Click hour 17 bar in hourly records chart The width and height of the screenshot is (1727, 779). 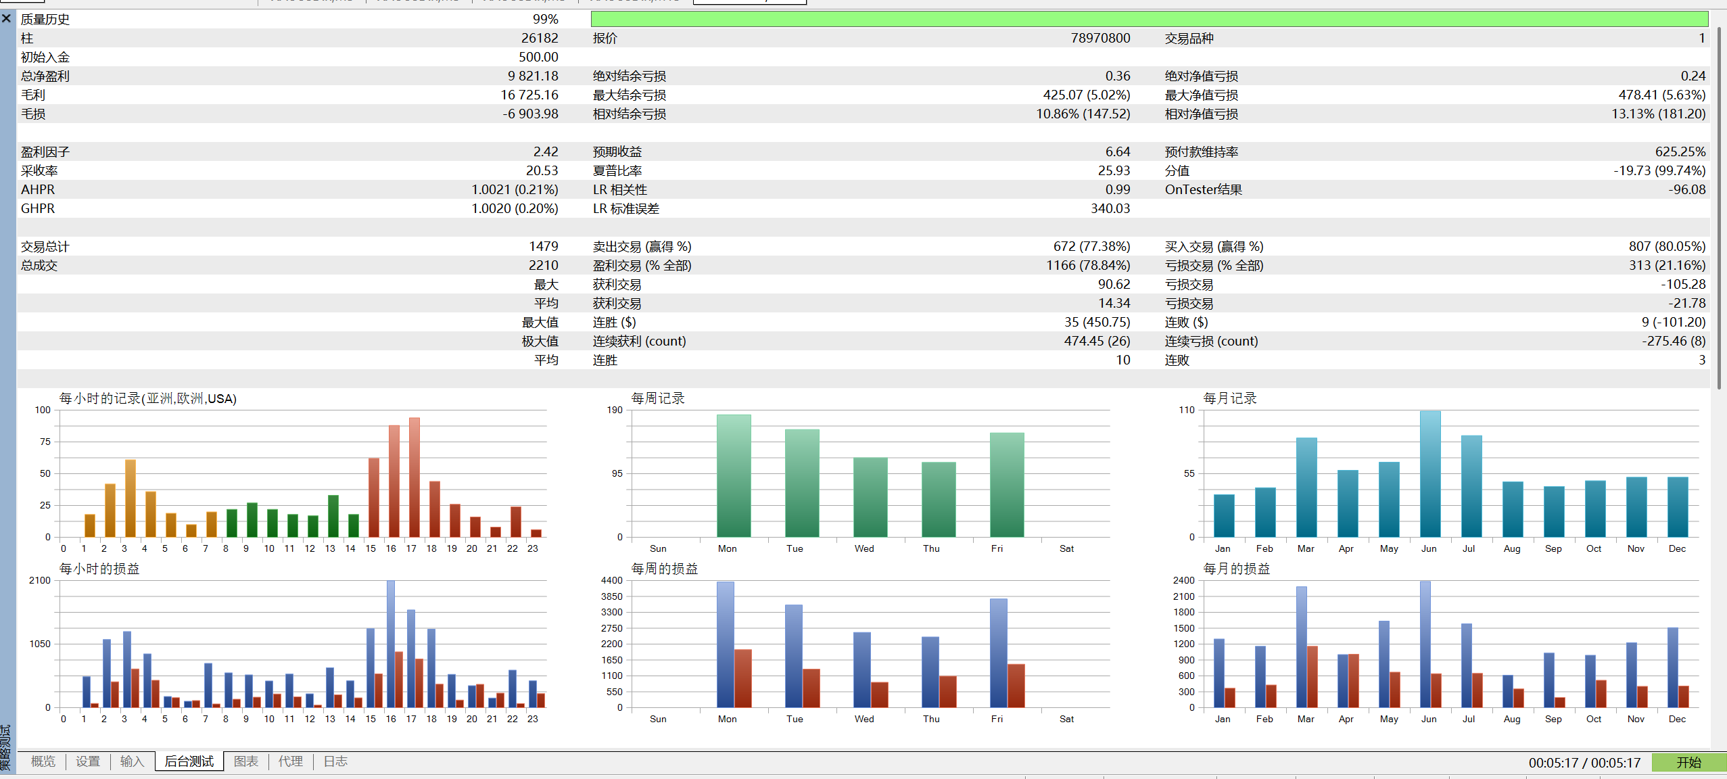click(x=415, y=477)
